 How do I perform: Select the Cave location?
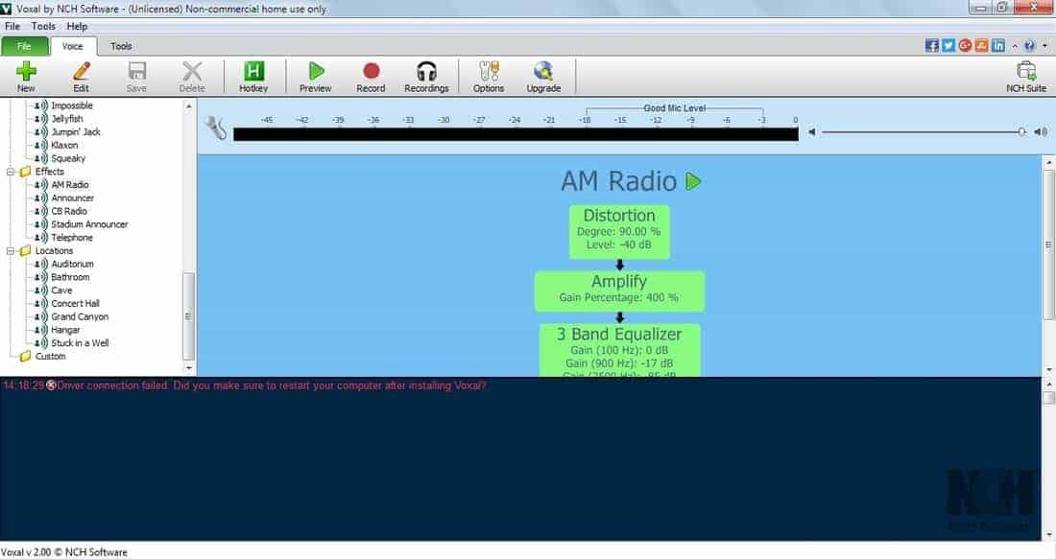click(x=61, y=290)
